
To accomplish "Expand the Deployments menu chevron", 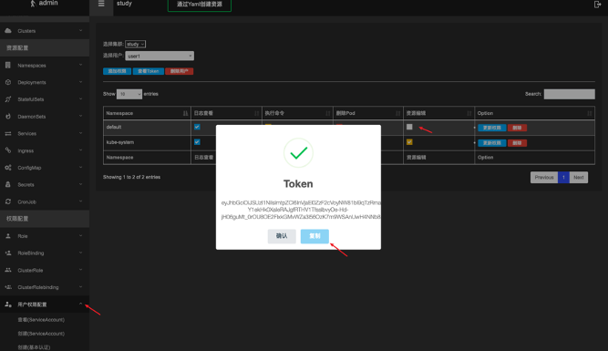I will click(80, 82).
